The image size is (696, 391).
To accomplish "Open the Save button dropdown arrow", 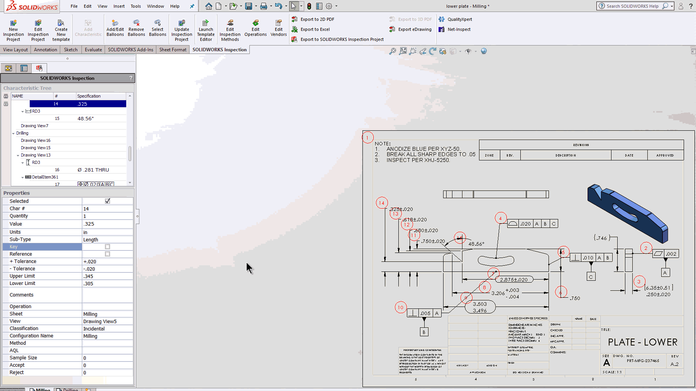I will pyautogui.click(x=256, y=6).
